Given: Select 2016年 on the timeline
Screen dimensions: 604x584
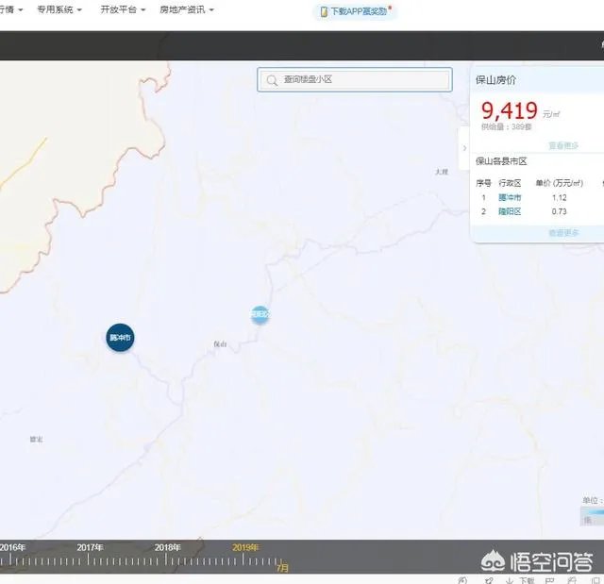Looking at the screenshot, I should pyautogui.click(x=13, y=547).
